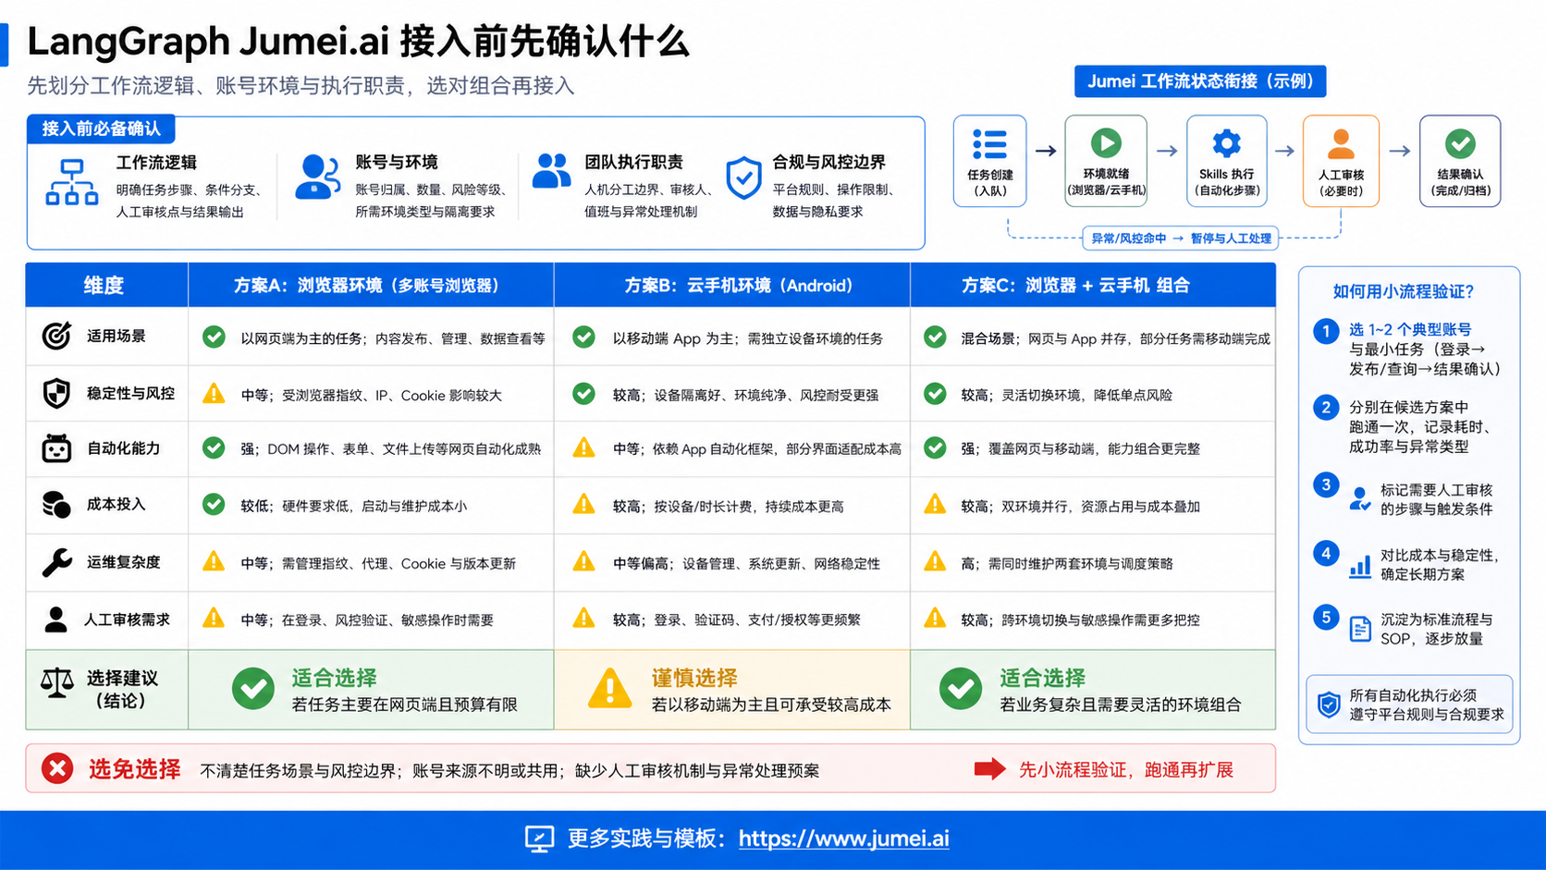The width and height of the screenshot is (1546, 870).
Task: Click the 稳定性与风控 shield icon in the table
Action: click(x=56, y=393)
